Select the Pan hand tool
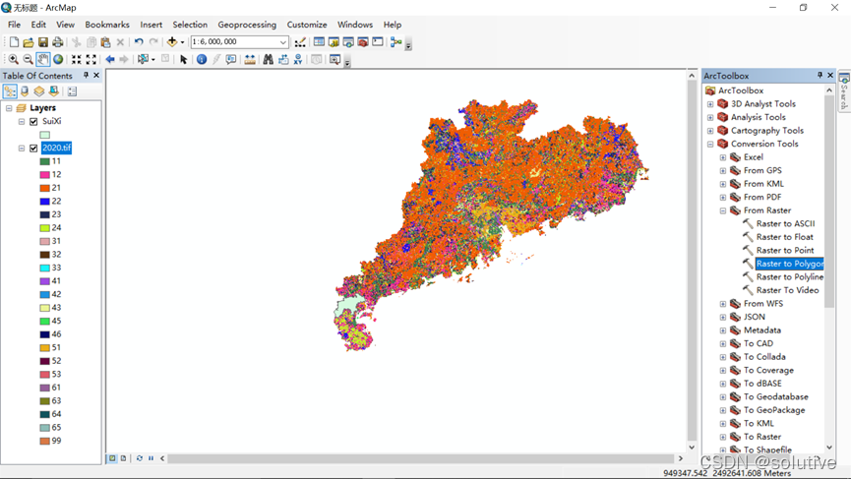 (x=43, y=60)
